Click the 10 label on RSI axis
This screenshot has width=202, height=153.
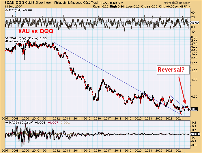193,32
